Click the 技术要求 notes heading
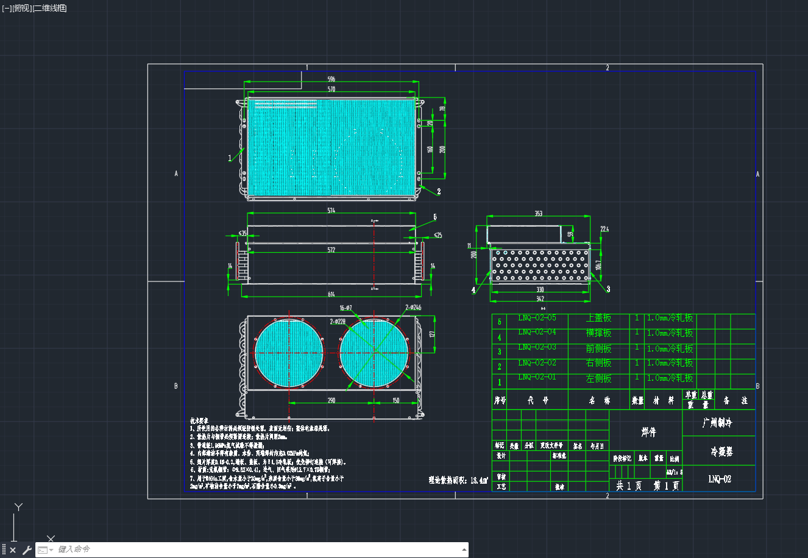This screenshot has height=558, width=808. [x=199, y=421]
